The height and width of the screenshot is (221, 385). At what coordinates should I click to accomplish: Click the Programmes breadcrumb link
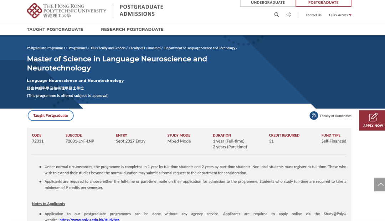[x=78, y=48]
